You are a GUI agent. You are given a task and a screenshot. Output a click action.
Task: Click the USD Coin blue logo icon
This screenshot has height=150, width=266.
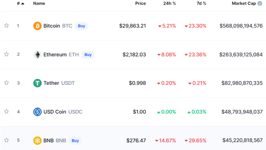coord(37,112)
